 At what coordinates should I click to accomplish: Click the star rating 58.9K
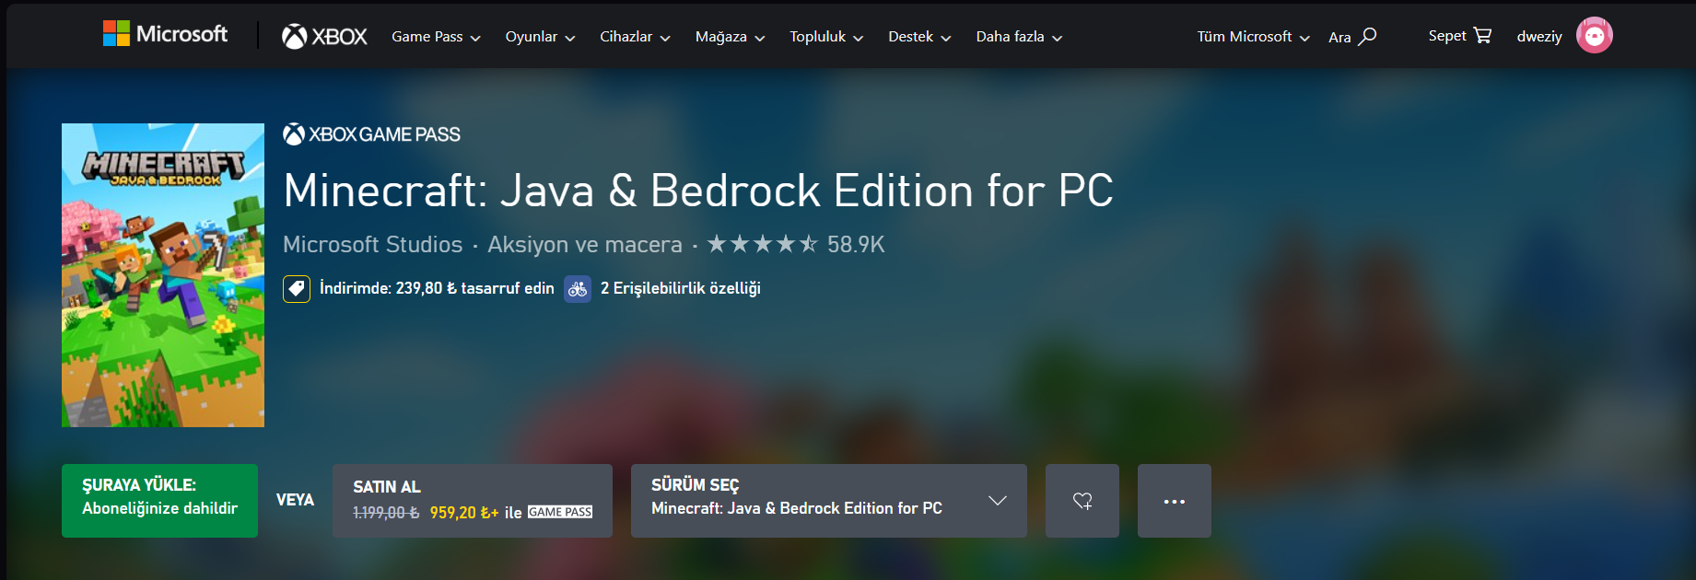(x=796, y=244)
